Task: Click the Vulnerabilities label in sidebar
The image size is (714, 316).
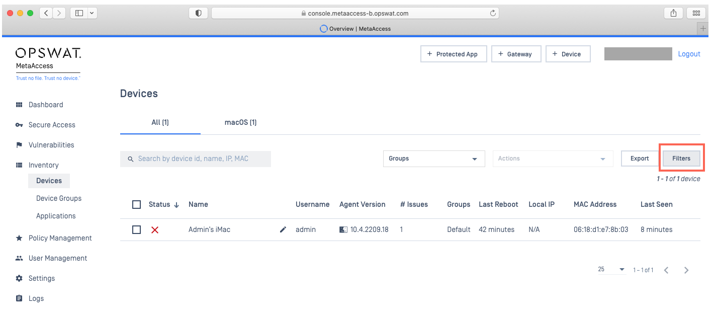Action: pos(51,145)
